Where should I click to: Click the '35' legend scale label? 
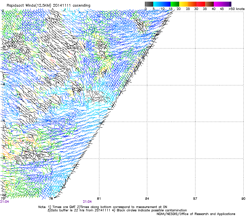(x=205, y=9)
